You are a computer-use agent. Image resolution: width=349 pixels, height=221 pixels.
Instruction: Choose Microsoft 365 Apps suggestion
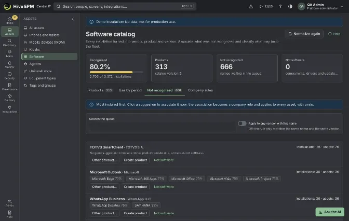(146, 179)
